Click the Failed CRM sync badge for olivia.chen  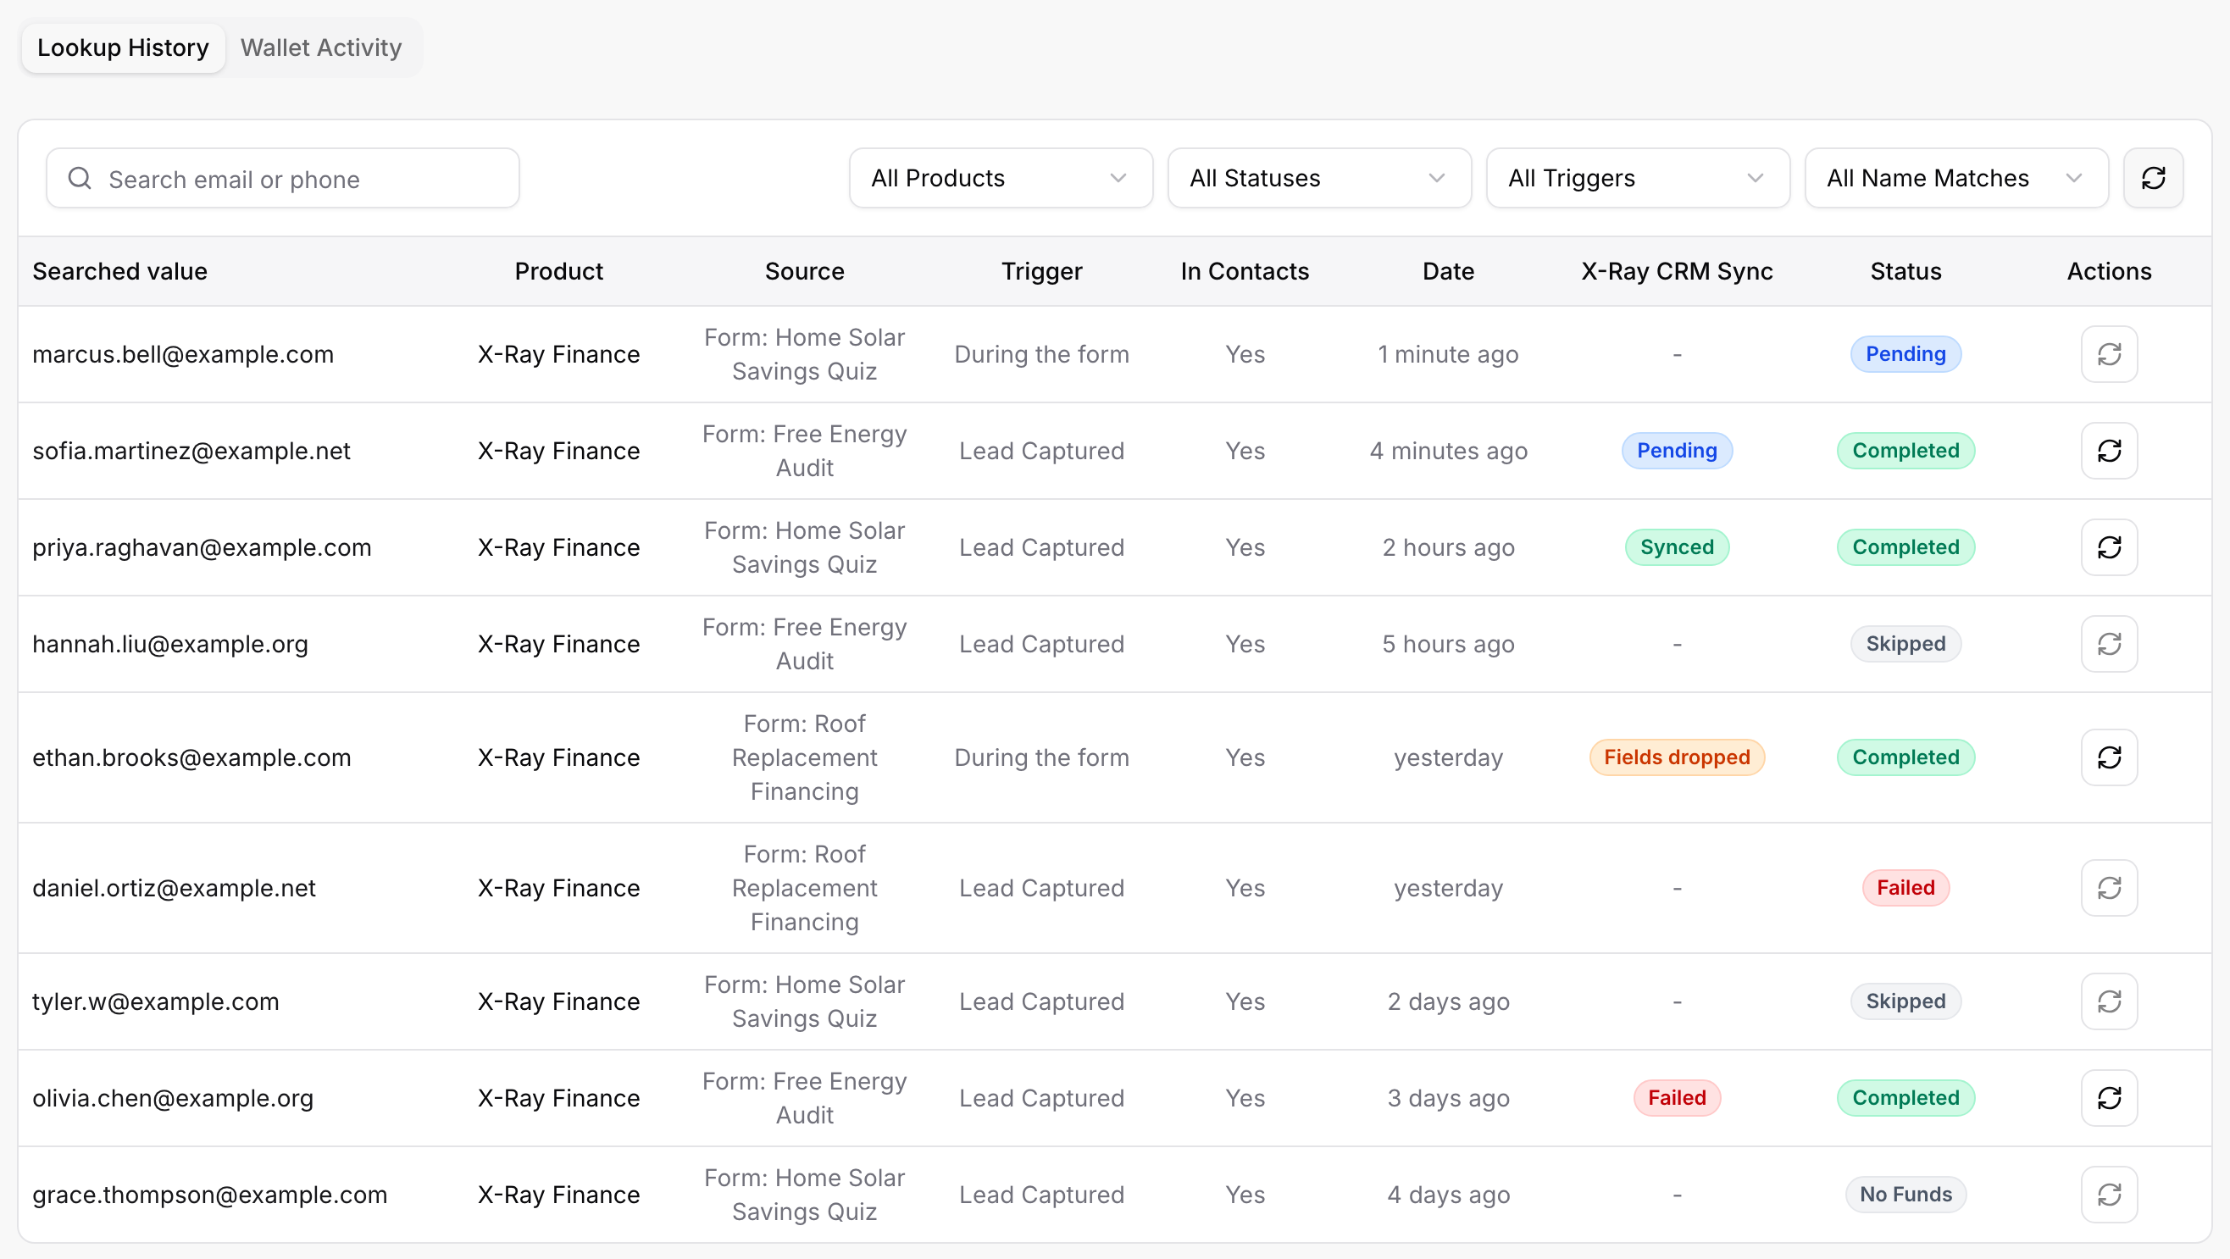coord(1677,1098)
